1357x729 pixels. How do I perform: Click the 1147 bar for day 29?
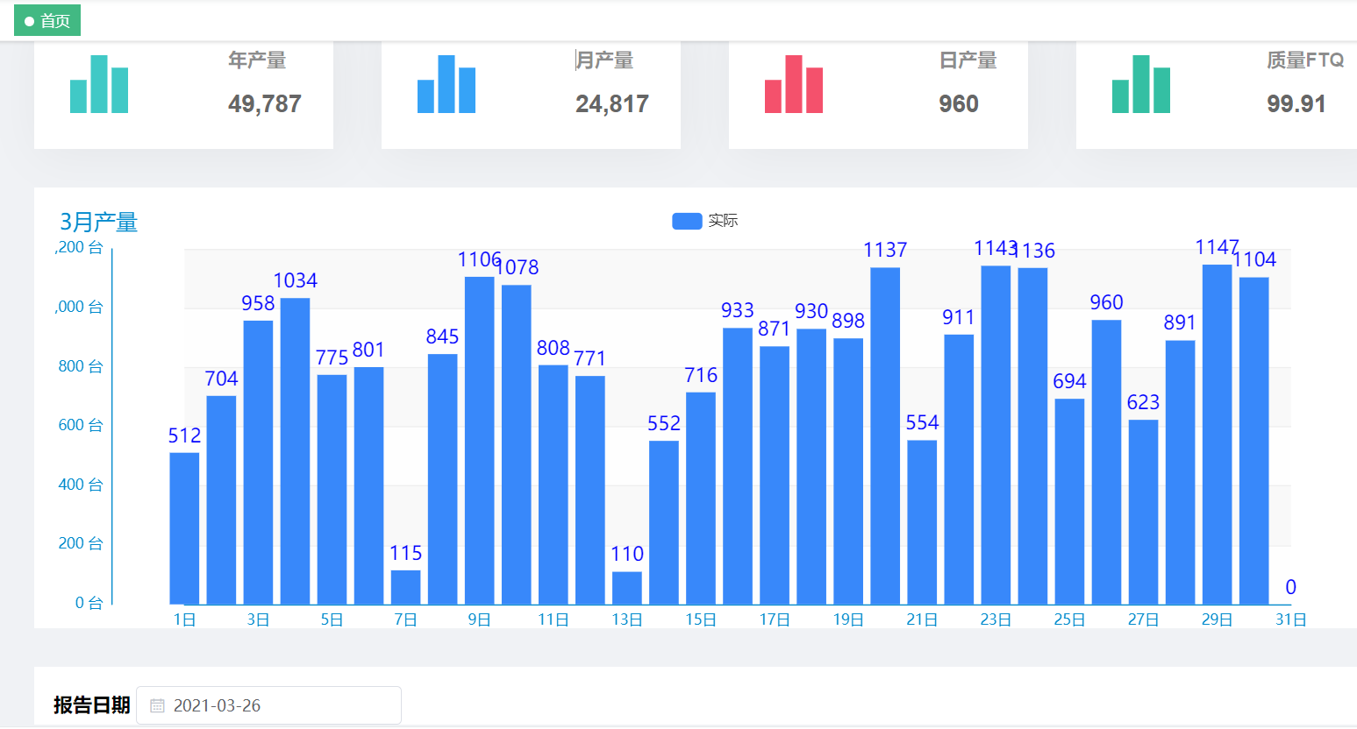[x=1217, y=434]
